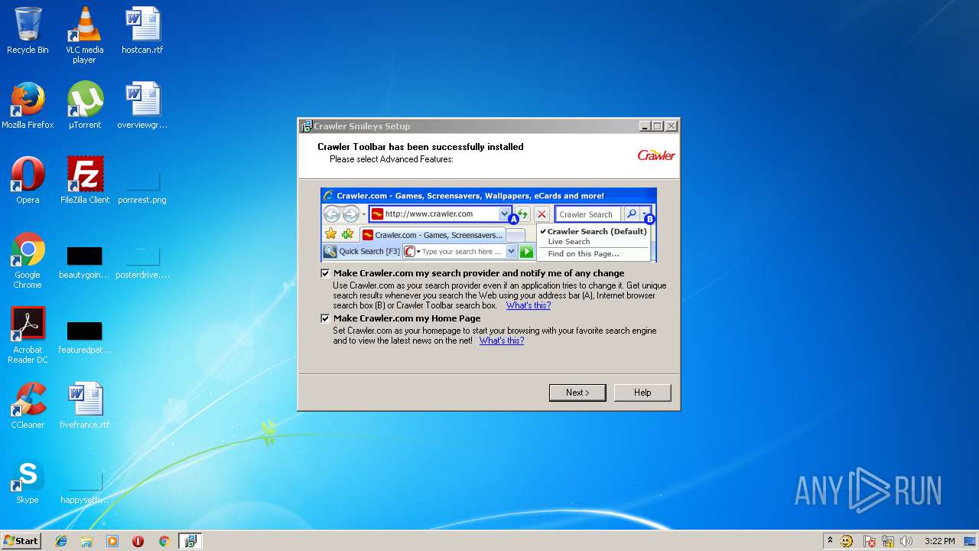Open Acrobat Reader DC shortcut
This screenshot has width=979, height=551.
[28, 335]
